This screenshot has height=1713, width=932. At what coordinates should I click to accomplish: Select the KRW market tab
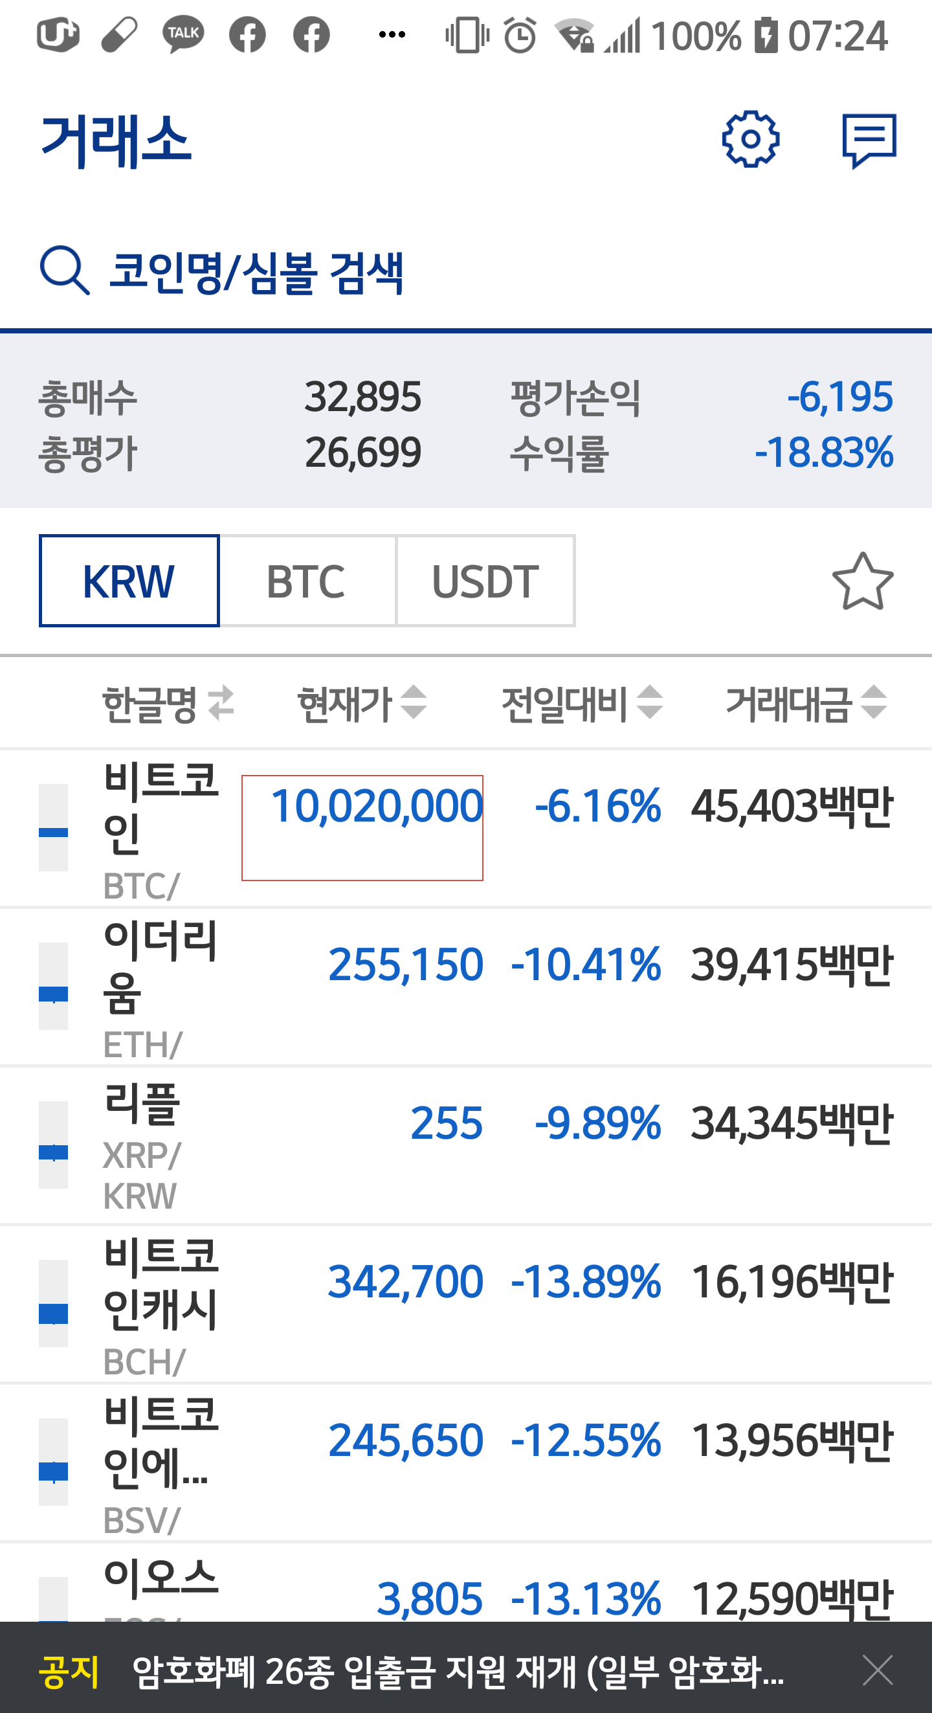(x=129, y=581)
